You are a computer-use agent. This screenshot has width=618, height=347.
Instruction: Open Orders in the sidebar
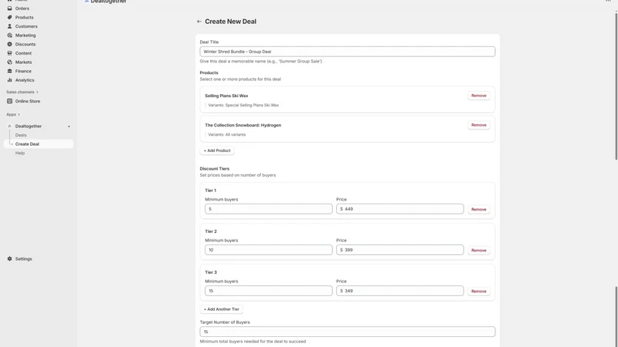tap(22, 8)
